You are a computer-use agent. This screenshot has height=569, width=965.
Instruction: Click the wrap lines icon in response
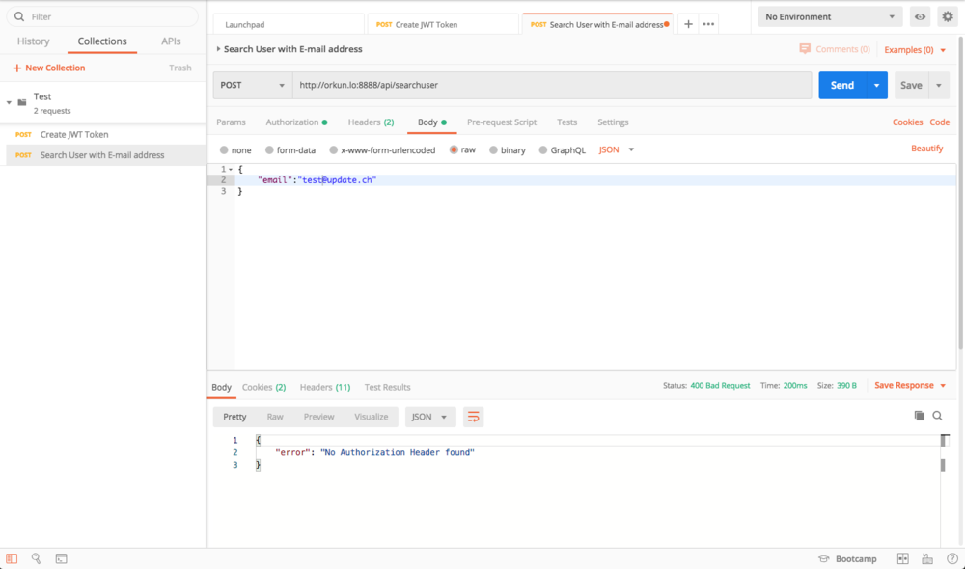473,417
